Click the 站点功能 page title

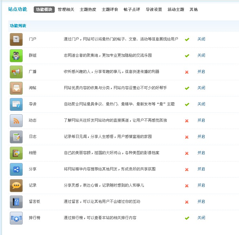point(18,9)
